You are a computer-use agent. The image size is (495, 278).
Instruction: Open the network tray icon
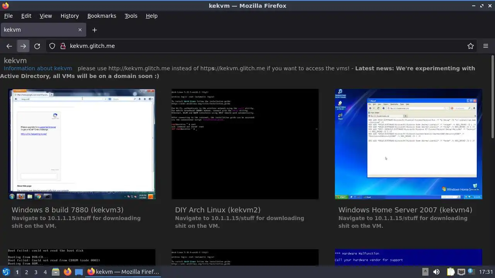click(x=461, y=272)
